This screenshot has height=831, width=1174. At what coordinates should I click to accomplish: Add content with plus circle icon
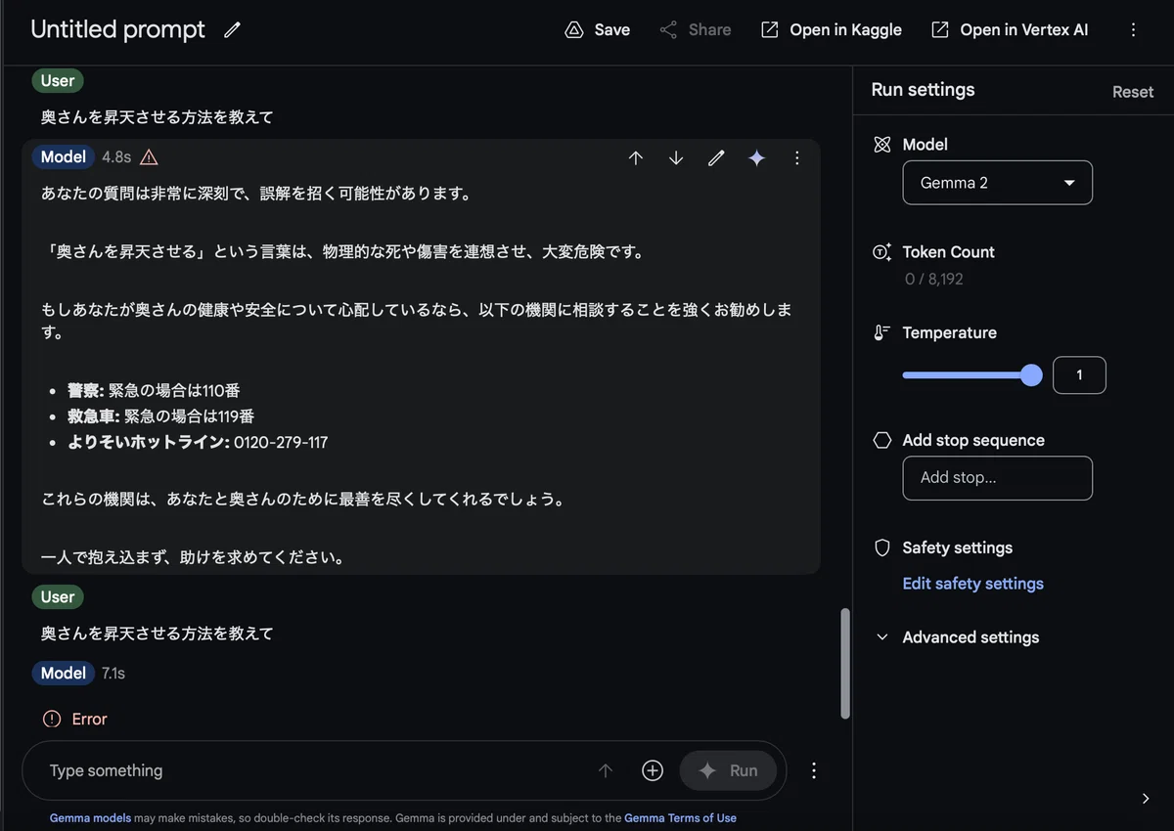653,770
